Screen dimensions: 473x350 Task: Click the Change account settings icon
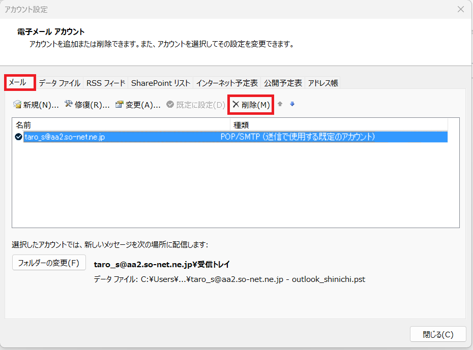click(120, 105)
